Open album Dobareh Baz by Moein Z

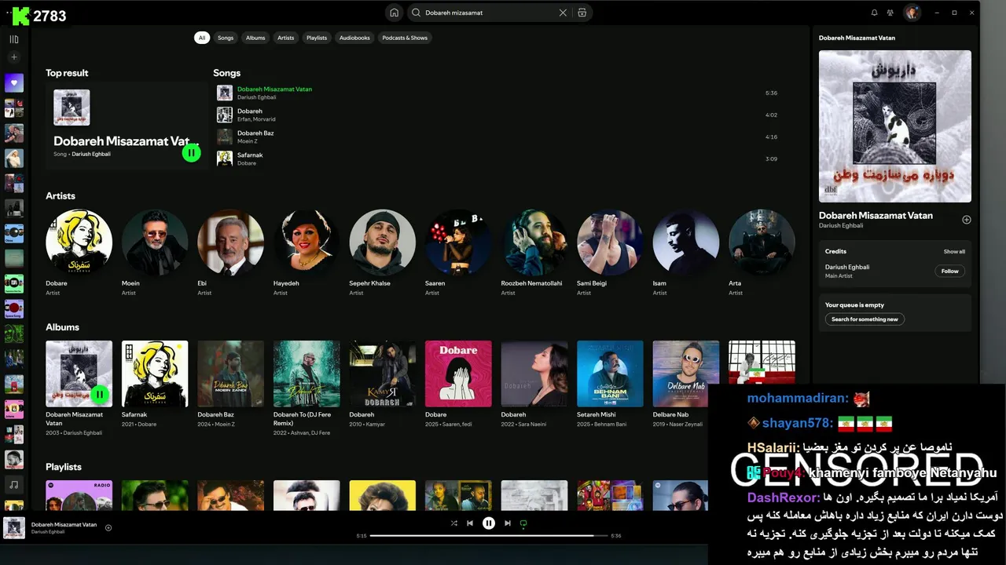point(230,374)
